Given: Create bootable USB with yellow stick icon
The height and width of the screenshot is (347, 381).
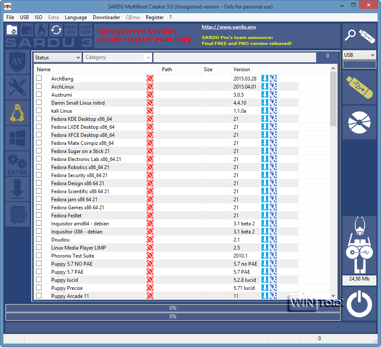Looking at the screenshot, I should tap(359, 87).
